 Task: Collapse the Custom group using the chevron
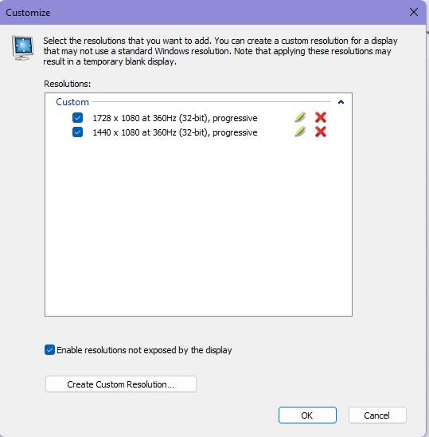(x=341, y=102)
